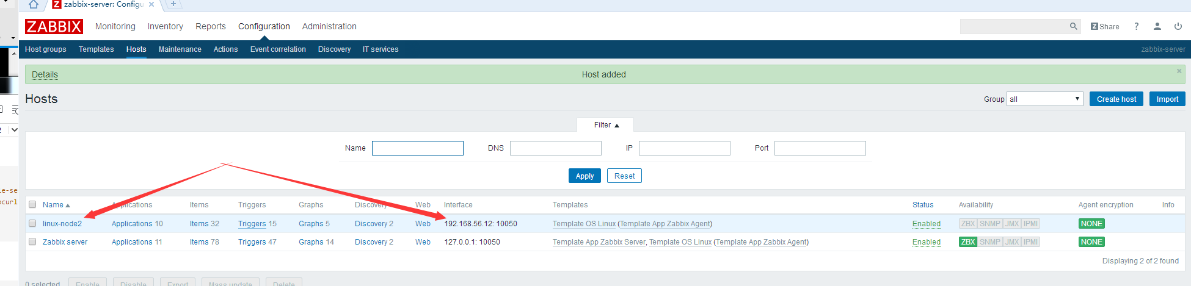1191x286 pixels.
Task: Click IPMI badge for linux-node2
Action: tap(1031, 224)
